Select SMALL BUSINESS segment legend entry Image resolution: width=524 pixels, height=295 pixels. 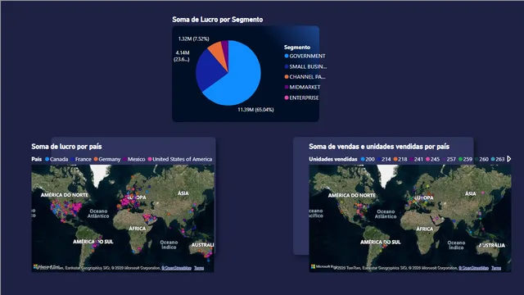pyautogui.click(x=305, y=66)
